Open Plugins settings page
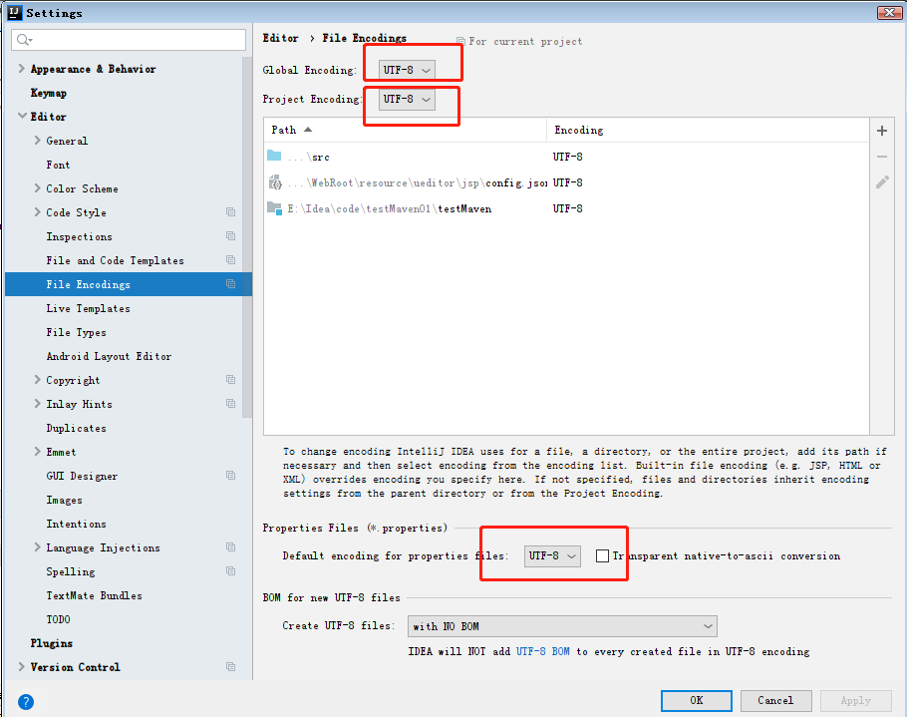 coord(52,643)
